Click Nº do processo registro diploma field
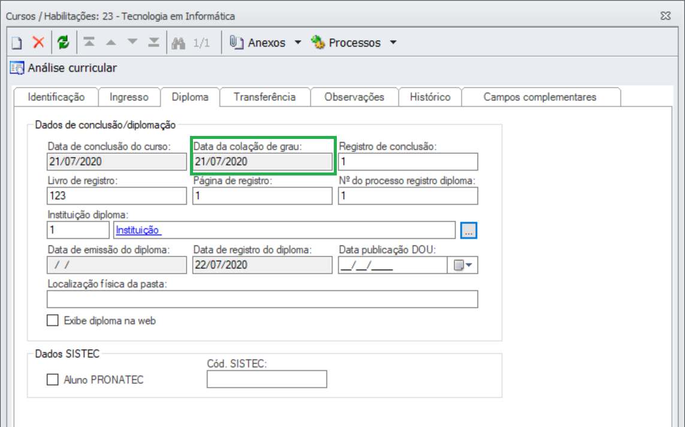This screenshot has width=685, height=427. coord(408,196)
